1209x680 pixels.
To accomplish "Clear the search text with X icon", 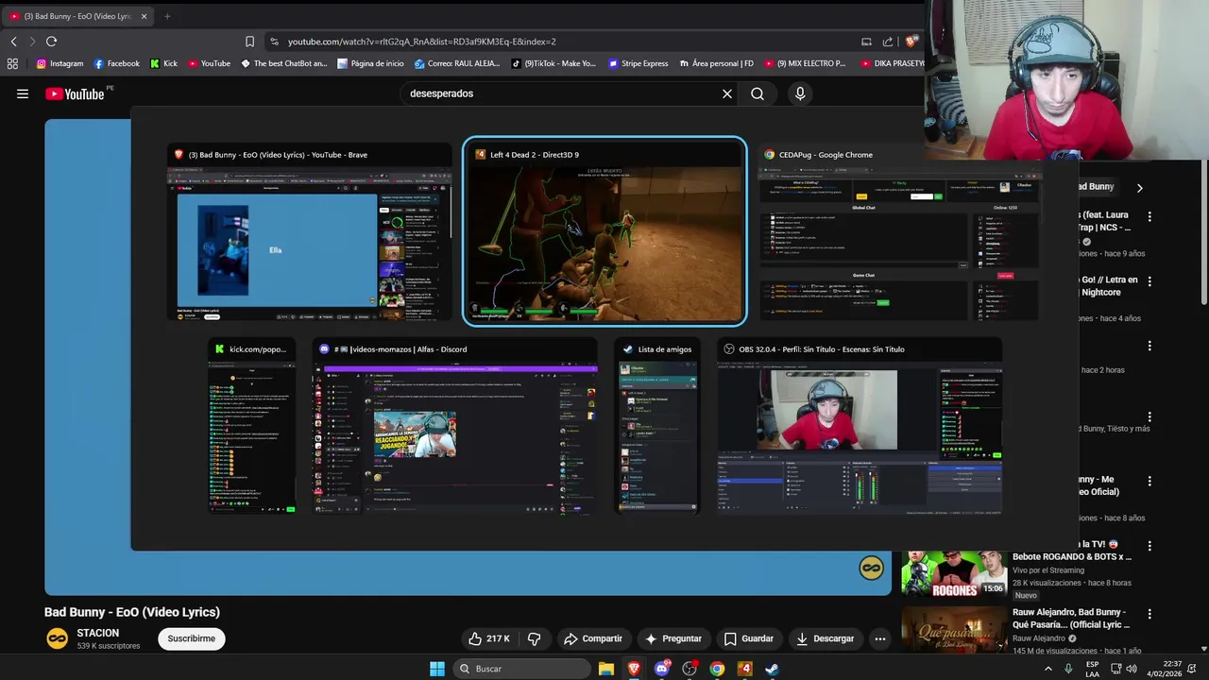I will click(x=727, y=93).
